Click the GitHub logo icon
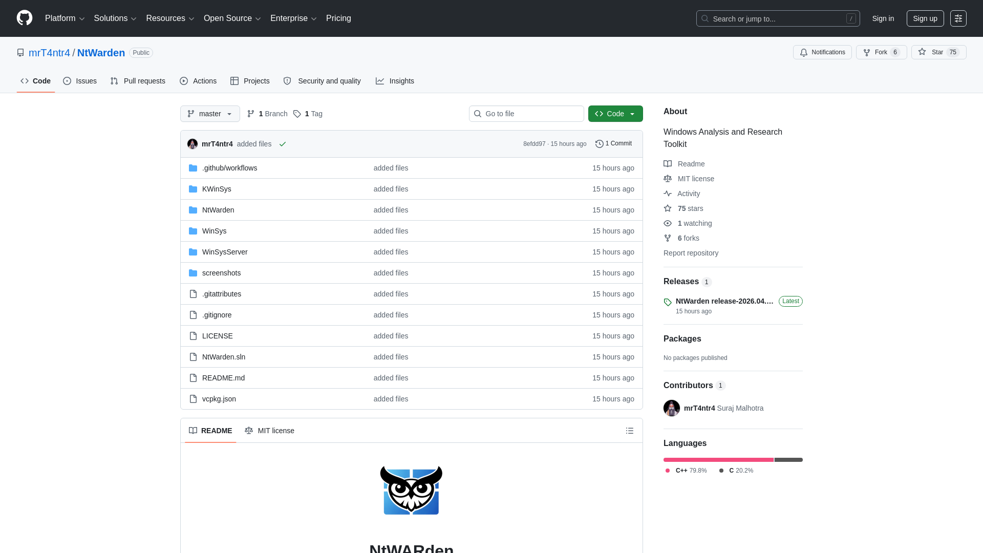 tap(25, 18)
